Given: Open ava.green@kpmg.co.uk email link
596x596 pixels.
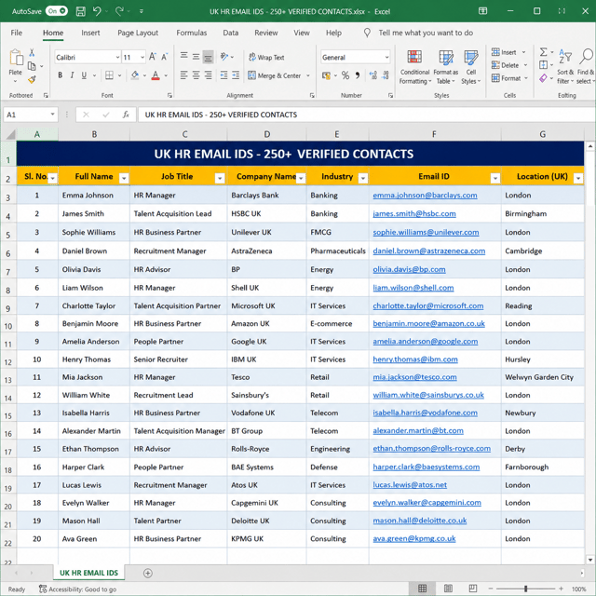Looking at the screenshot, I should click(413, 539).
